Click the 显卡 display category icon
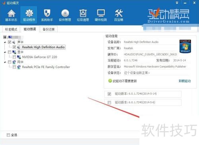 [14, 52]
